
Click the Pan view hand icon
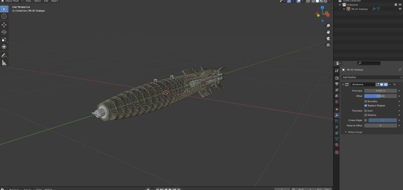point(328,32)
